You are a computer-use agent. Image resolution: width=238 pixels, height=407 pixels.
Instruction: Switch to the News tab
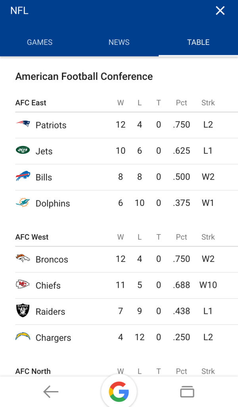pyautogui.click(x=119, y=43)
